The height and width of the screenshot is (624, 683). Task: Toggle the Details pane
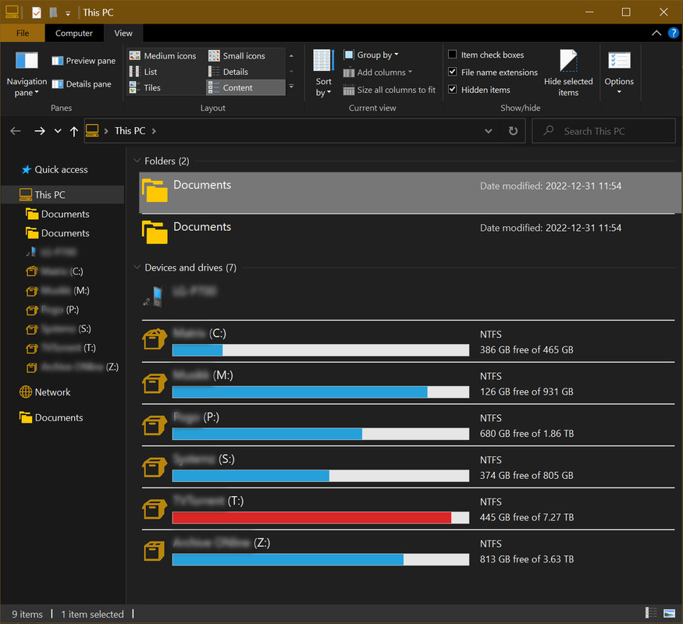point(81,84)
